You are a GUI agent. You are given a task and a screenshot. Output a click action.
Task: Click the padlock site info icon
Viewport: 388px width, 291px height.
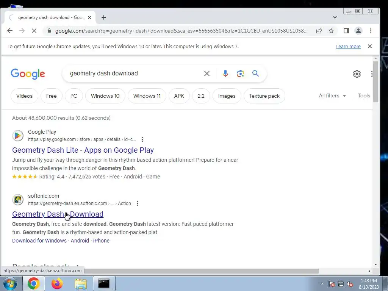(49, 31)
